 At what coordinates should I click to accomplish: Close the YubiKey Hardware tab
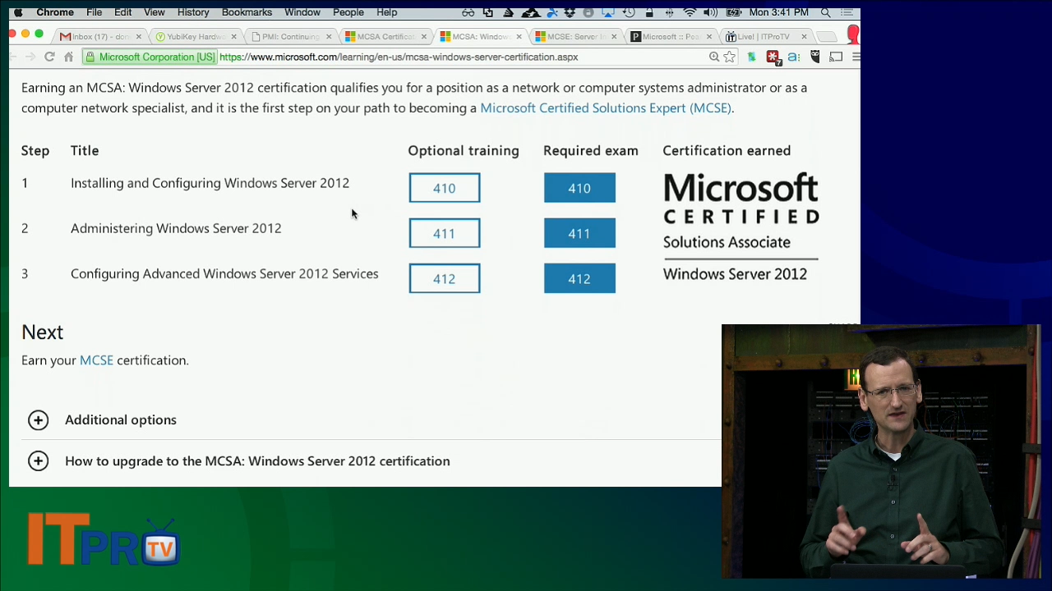(x=233, y=36)
